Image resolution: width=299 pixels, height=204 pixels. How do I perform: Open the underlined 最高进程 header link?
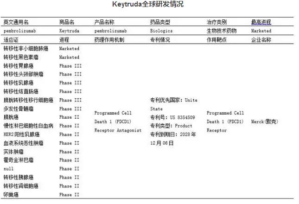click(x=261, y=22)
